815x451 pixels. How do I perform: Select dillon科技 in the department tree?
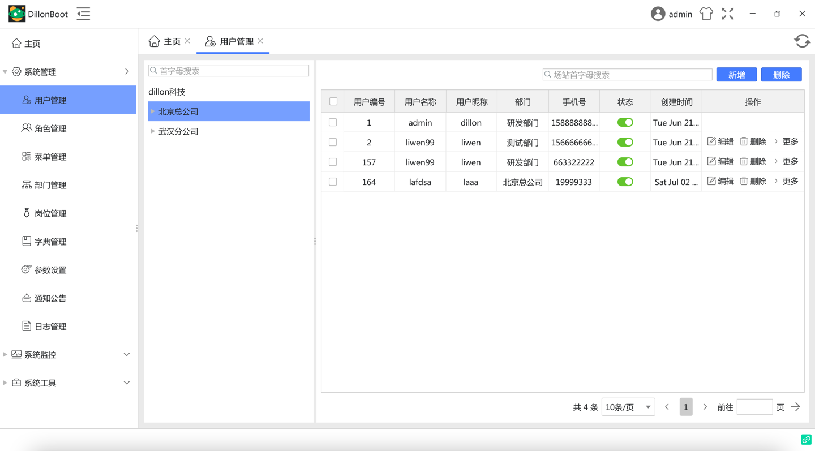[167, 92]
